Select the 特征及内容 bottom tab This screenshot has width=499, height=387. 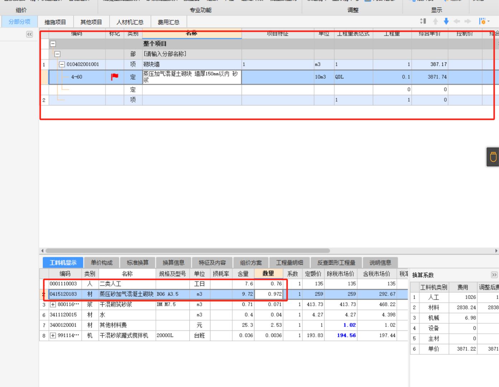212,263
